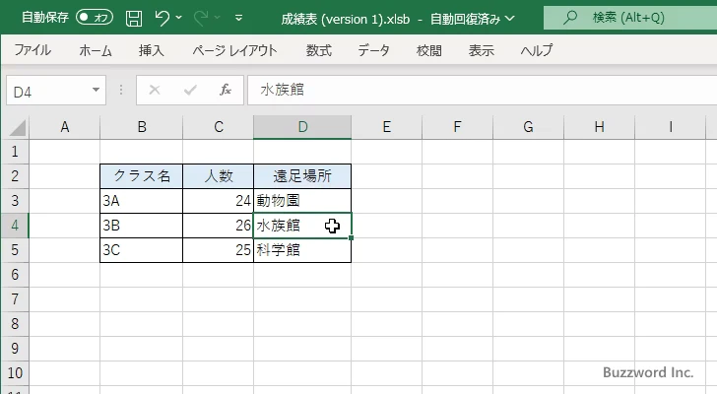
Task: Select cell with value 26
Action: tap(218, 226)
